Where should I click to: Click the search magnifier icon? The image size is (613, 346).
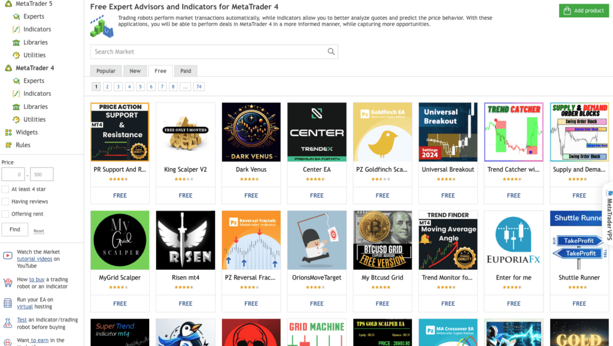[331, 51]
